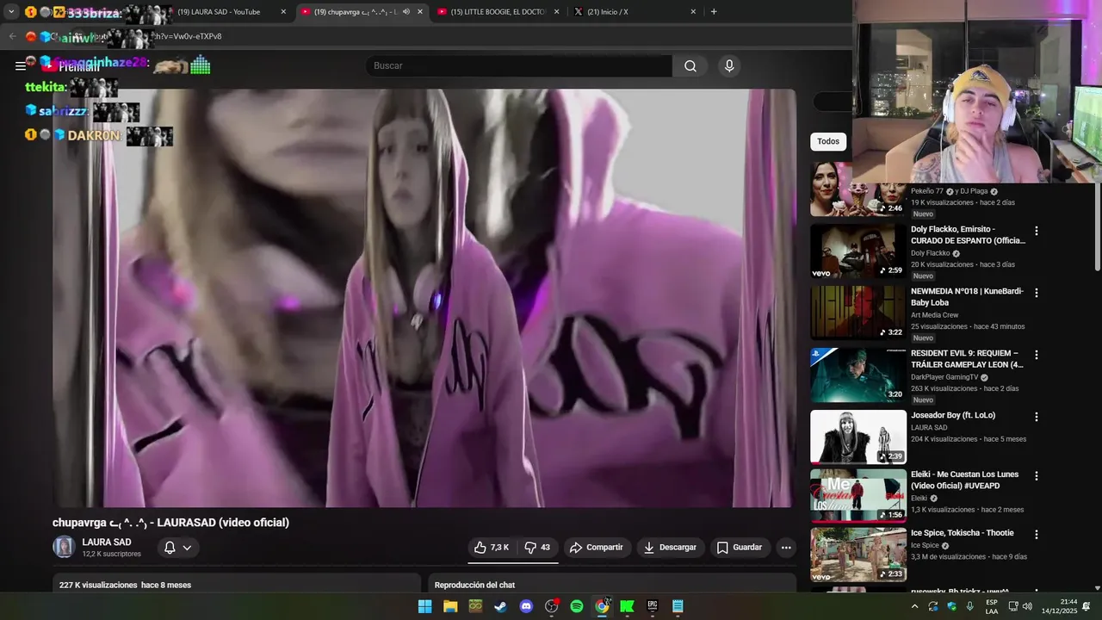
Task: Go back with the browser back arrow
Action: (x=12, y=36)
